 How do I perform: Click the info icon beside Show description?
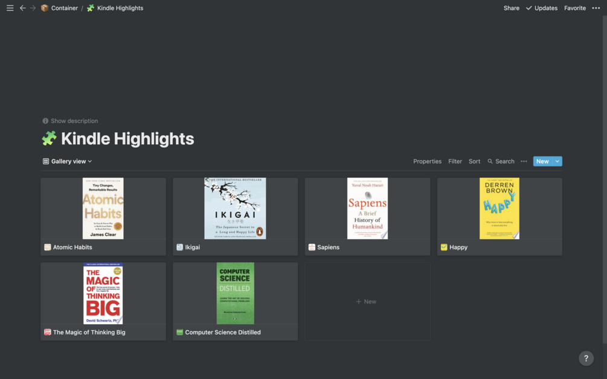[x=45, y=121]
